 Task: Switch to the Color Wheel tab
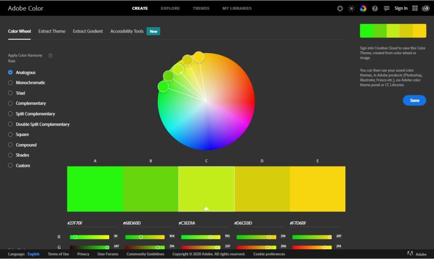click(19, 31)
